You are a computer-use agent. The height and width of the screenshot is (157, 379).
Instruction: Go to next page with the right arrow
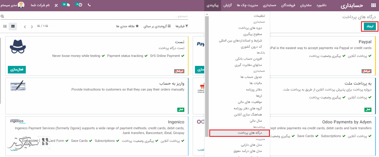(25, 27)
